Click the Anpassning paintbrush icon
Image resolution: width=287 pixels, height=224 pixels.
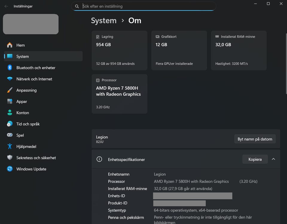tap(10, 90)
